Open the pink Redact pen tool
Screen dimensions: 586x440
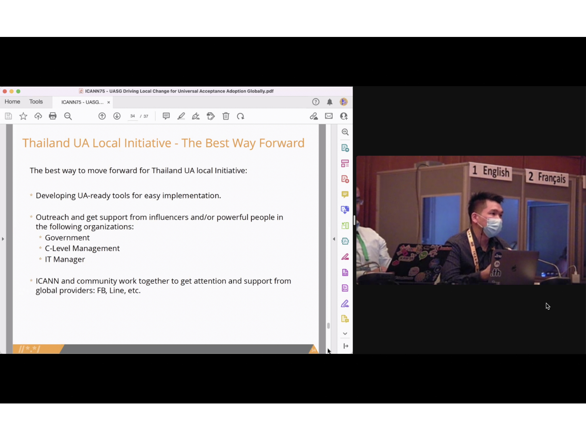pyautogui.click(x=345, y=257)
